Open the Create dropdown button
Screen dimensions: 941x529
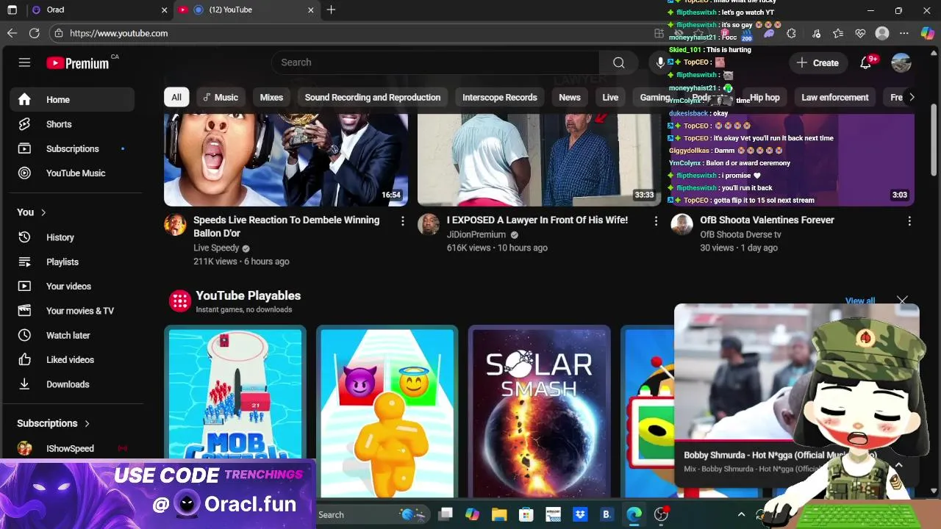pyautogui.click(x=817, y=62)
